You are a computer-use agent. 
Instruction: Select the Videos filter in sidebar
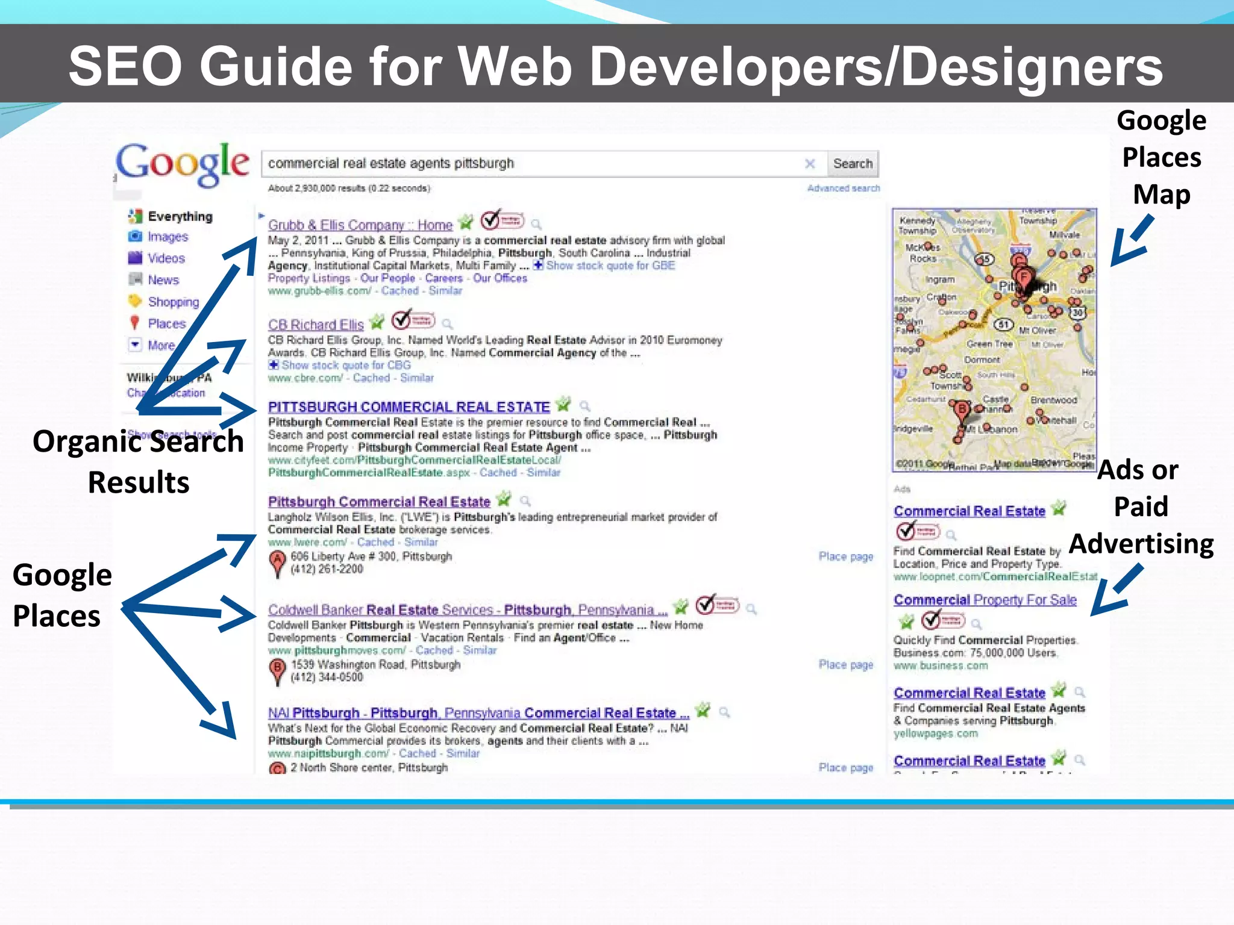[x=166, y=258]
